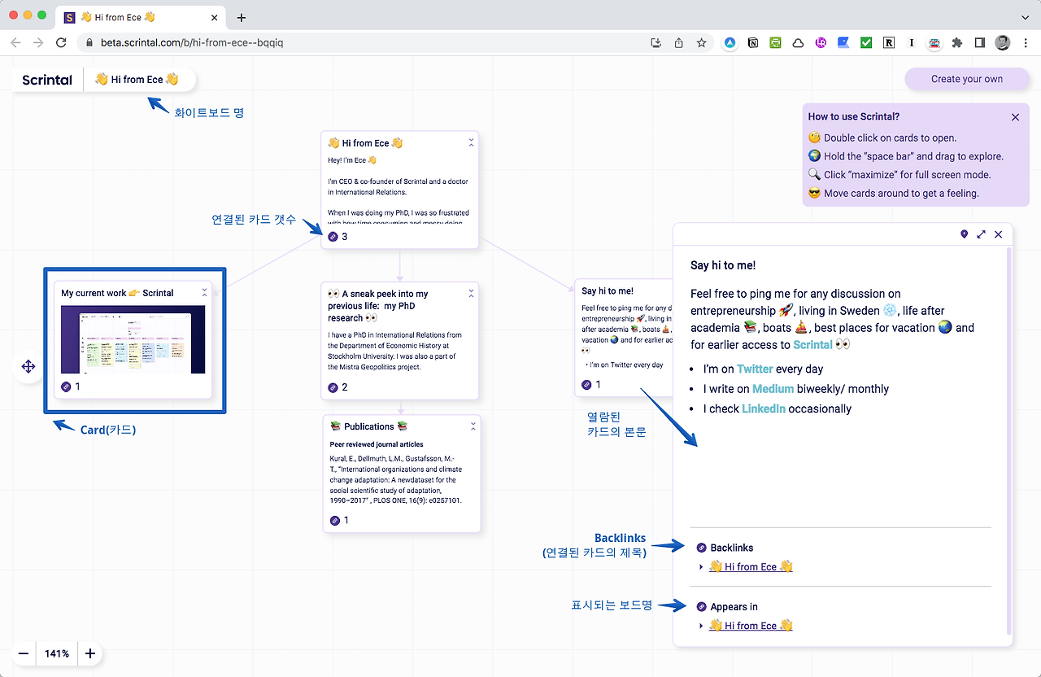Click the purple circular extension icon
This screenshot has height=677, width=1041.
(821, 43)
